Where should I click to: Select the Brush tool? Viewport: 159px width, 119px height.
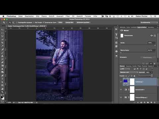pyautogui.click(x=2, y=53)
